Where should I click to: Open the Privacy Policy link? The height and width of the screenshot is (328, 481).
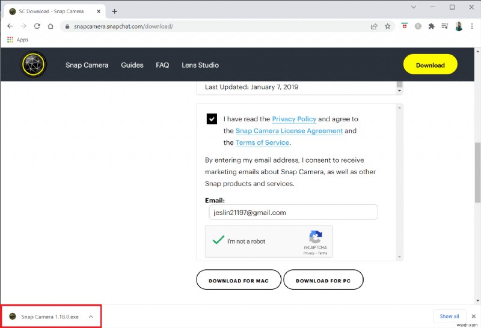[294, 119]
